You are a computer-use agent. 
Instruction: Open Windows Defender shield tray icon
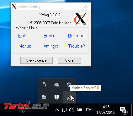[57, 97]
